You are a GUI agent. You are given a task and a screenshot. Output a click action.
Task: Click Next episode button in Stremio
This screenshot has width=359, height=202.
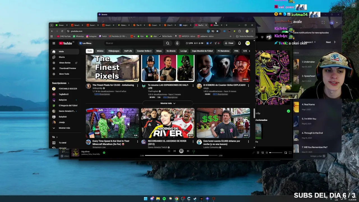pos(330,42)
